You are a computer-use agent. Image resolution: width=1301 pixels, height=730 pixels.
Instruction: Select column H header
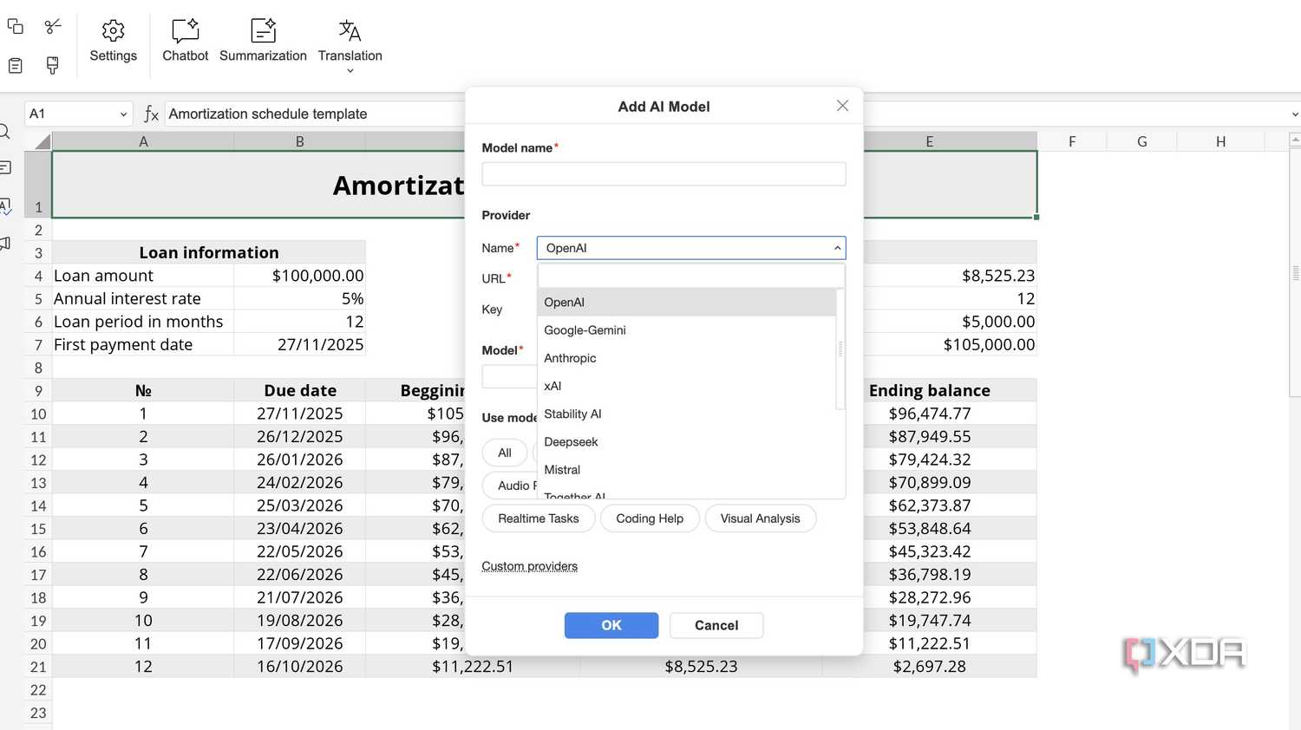pos(1220,141)
